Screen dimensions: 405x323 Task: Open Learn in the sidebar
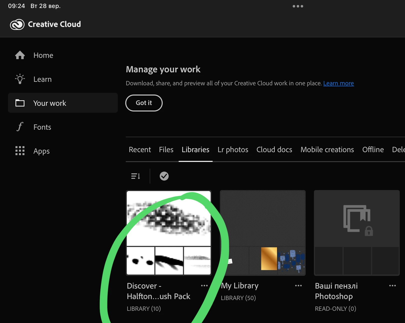pyautogui.click(x=63, y=79)
